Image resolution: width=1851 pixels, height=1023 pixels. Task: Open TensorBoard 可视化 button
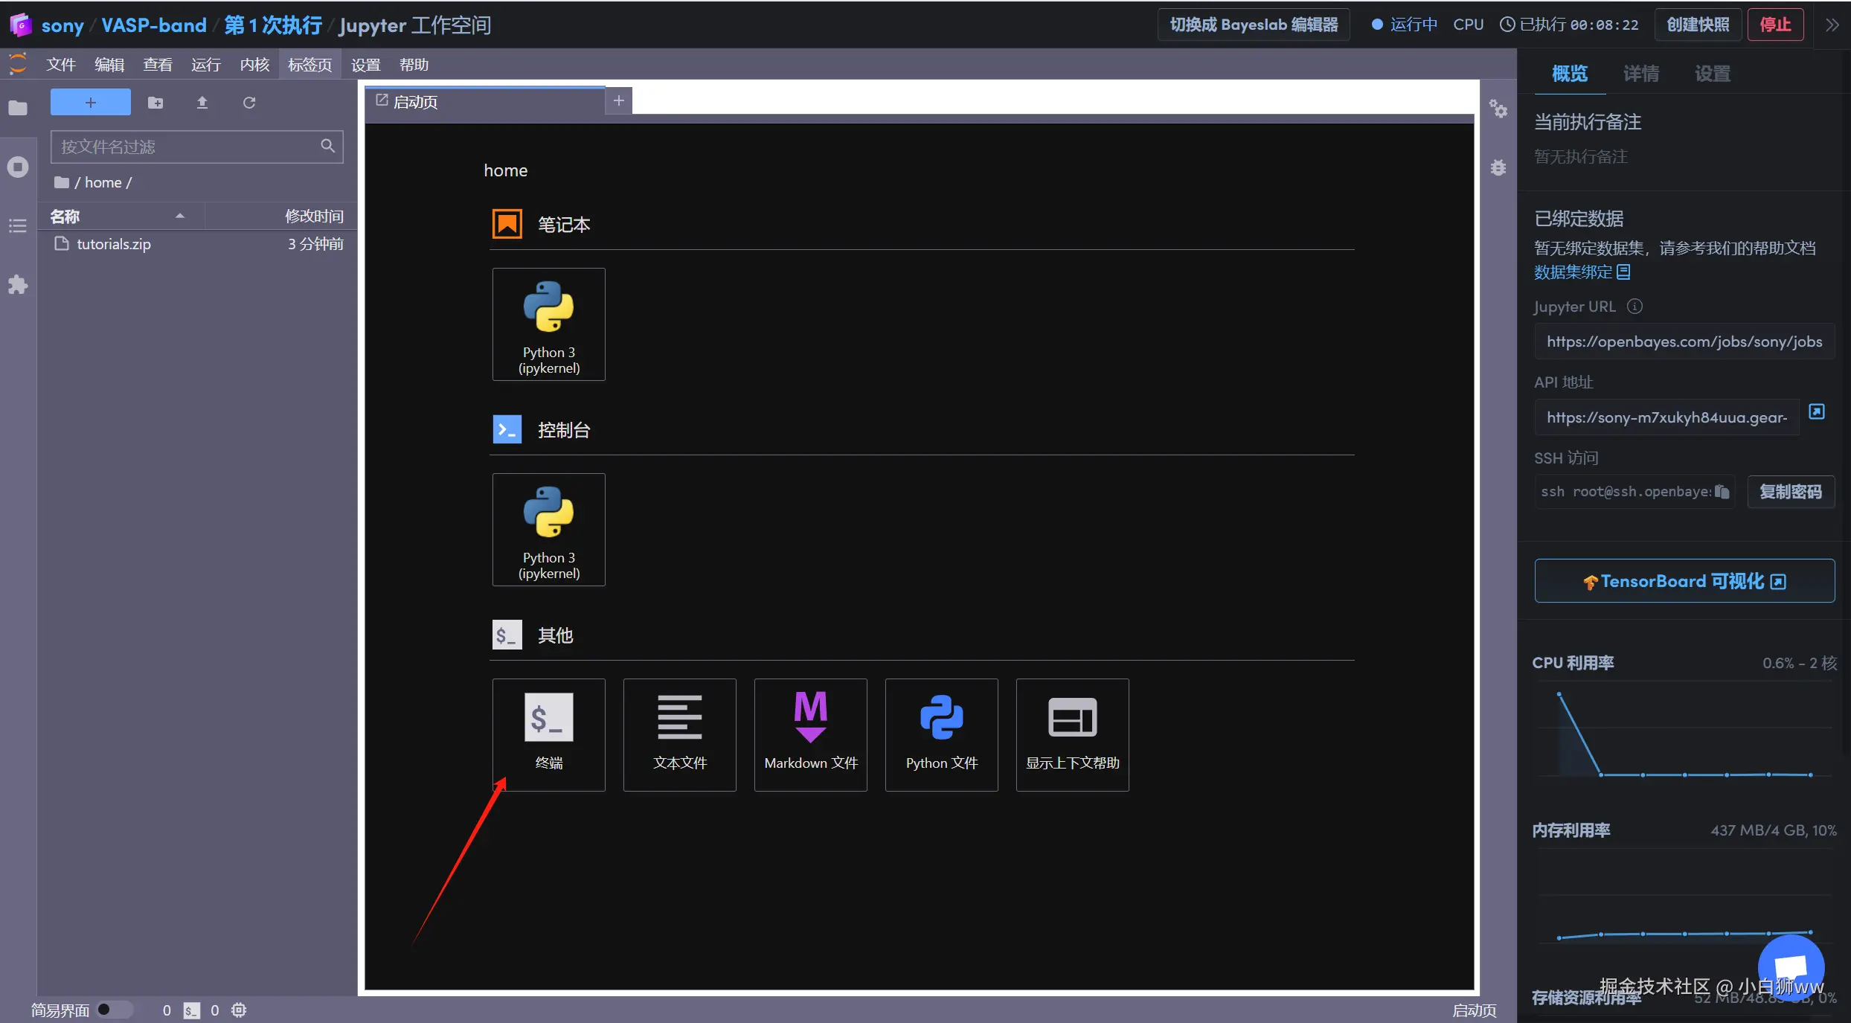click(1684, 581)
